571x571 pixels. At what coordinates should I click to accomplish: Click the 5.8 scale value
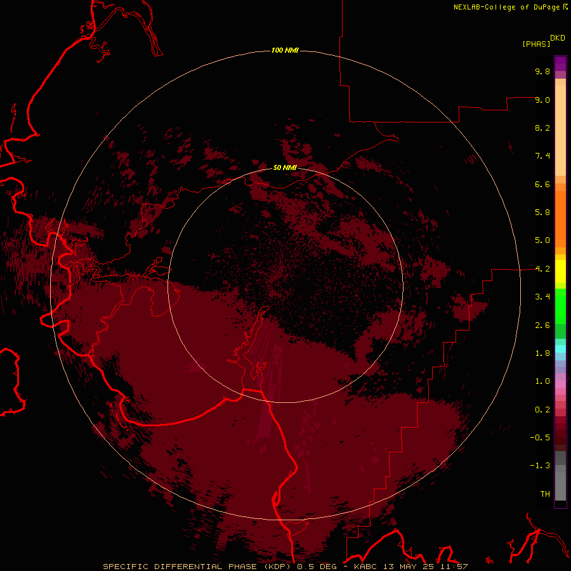(x=542, y=213)
